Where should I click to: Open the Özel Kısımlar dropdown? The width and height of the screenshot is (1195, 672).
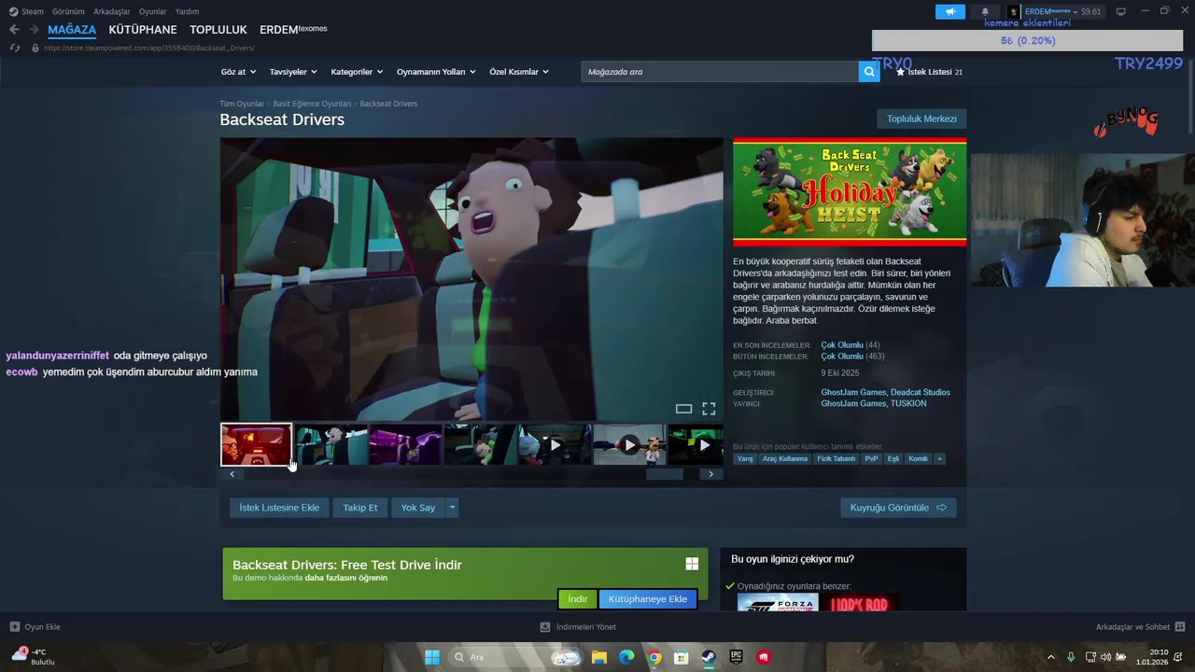pyautogui.click(x=519, y=72)
